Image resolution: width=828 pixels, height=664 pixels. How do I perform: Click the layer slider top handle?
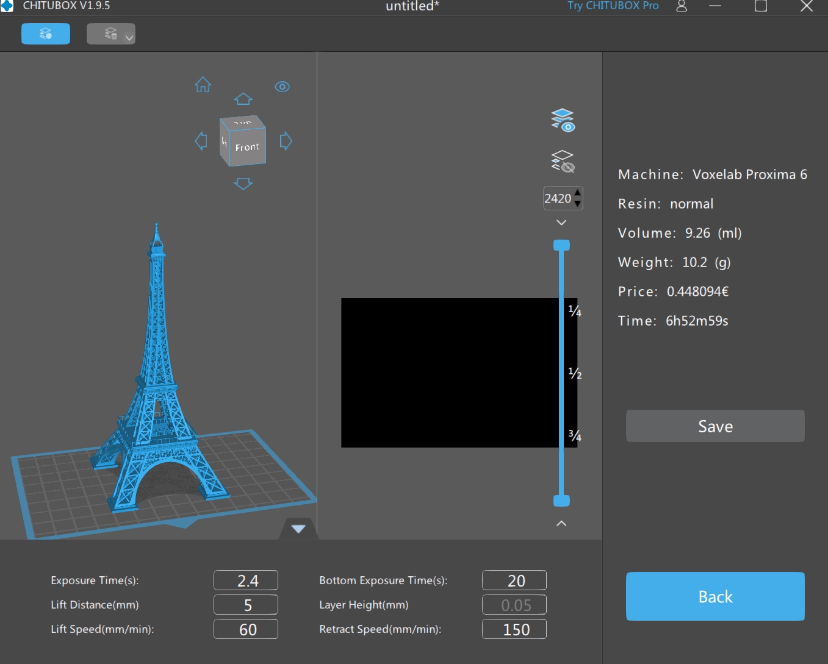point(561,245)
